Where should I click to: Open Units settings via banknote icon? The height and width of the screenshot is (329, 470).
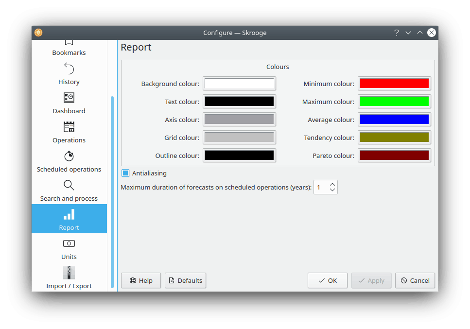pyautogui.click(x=69, y=243)
